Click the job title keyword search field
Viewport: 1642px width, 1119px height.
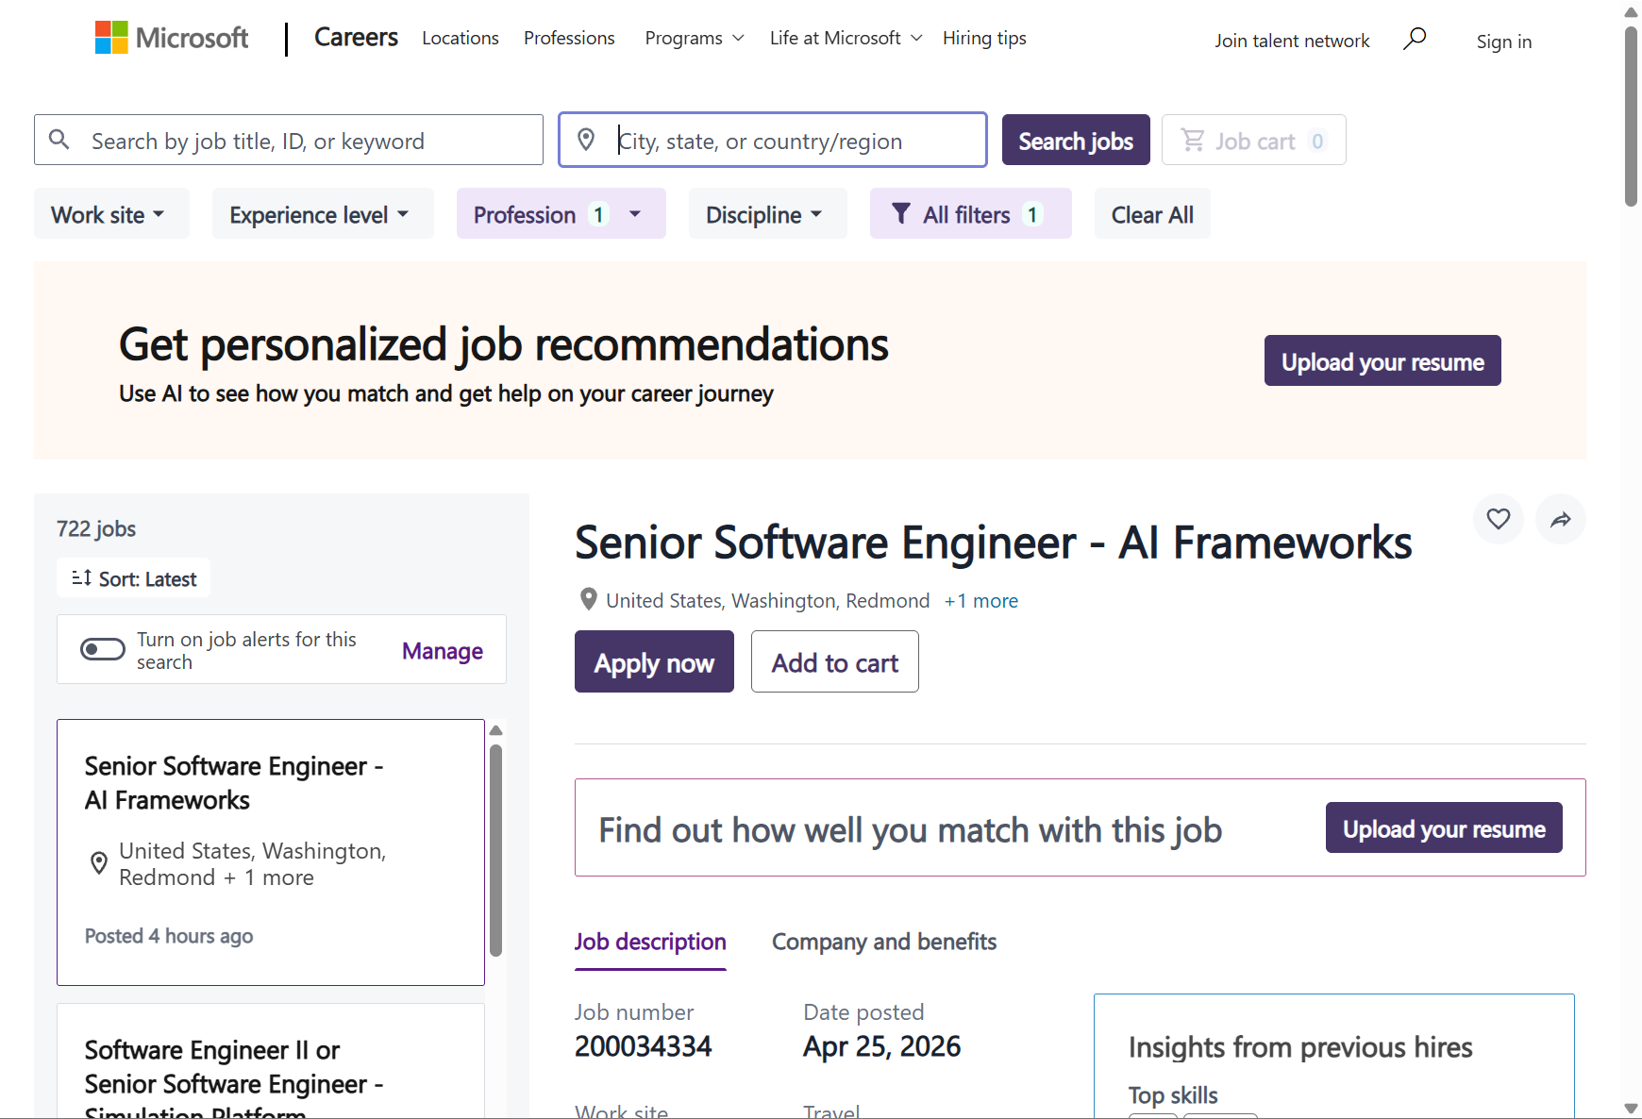click(x=302, y=141)
